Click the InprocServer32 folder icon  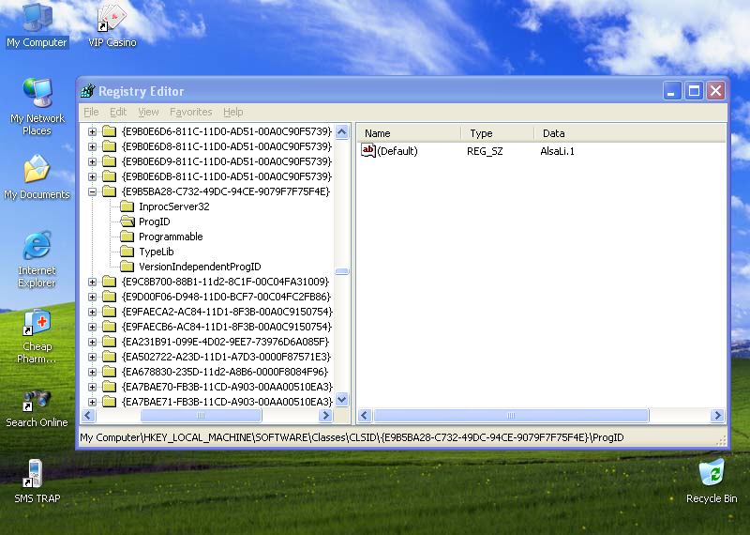127,206
